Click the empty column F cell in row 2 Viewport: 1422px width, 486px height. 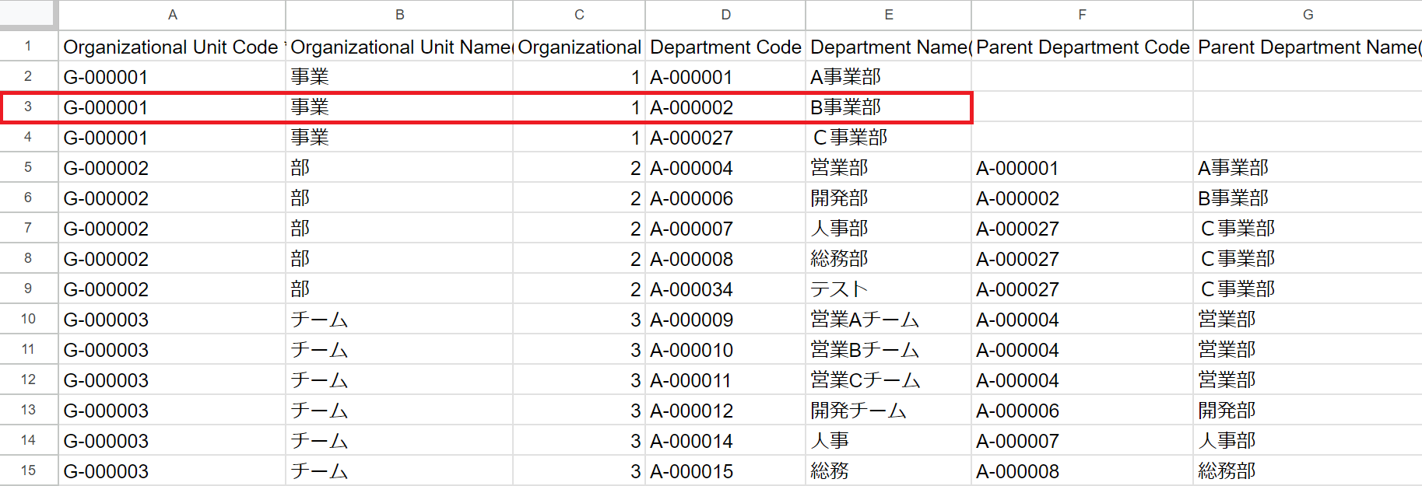click(x=1081, y=77)
